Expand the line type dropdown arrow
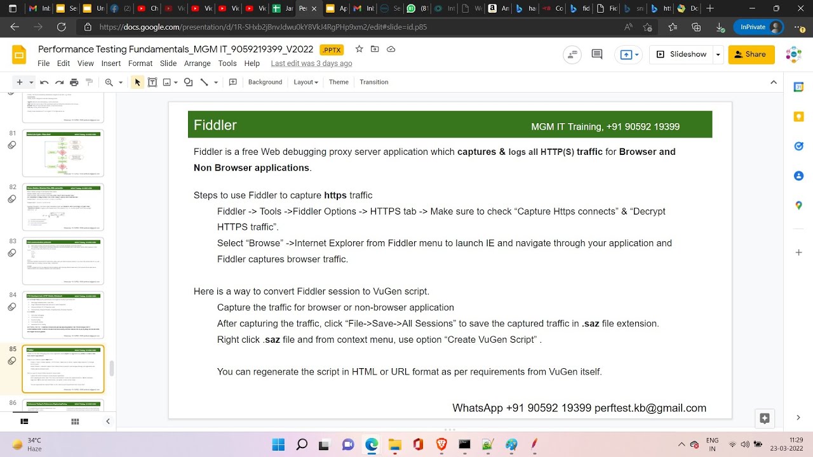 pos(216,83)
